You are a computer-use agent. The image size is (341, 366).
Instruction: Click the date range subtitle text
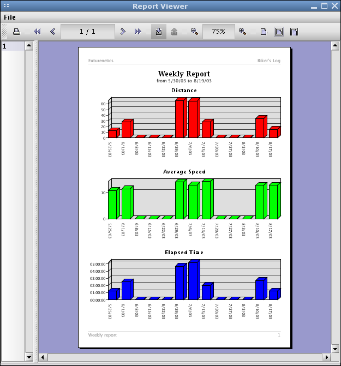[x=184, y=81]
